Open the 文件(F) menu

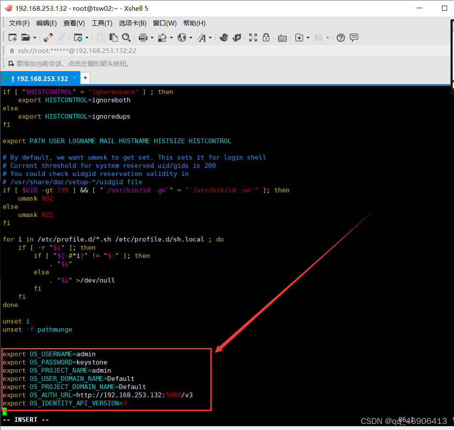[19, 23]
